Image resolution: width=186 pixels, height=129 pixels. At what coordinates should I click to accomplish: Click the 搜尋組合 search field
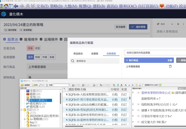pyautogui.click(x=94, y=61)
